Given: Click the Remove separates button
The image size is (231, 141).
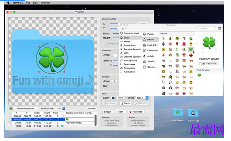Looking at the screenshot, I should 26,108.
